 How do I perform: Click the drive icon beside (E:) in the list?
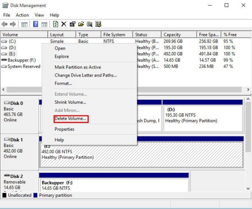click(x=4, y=54)
